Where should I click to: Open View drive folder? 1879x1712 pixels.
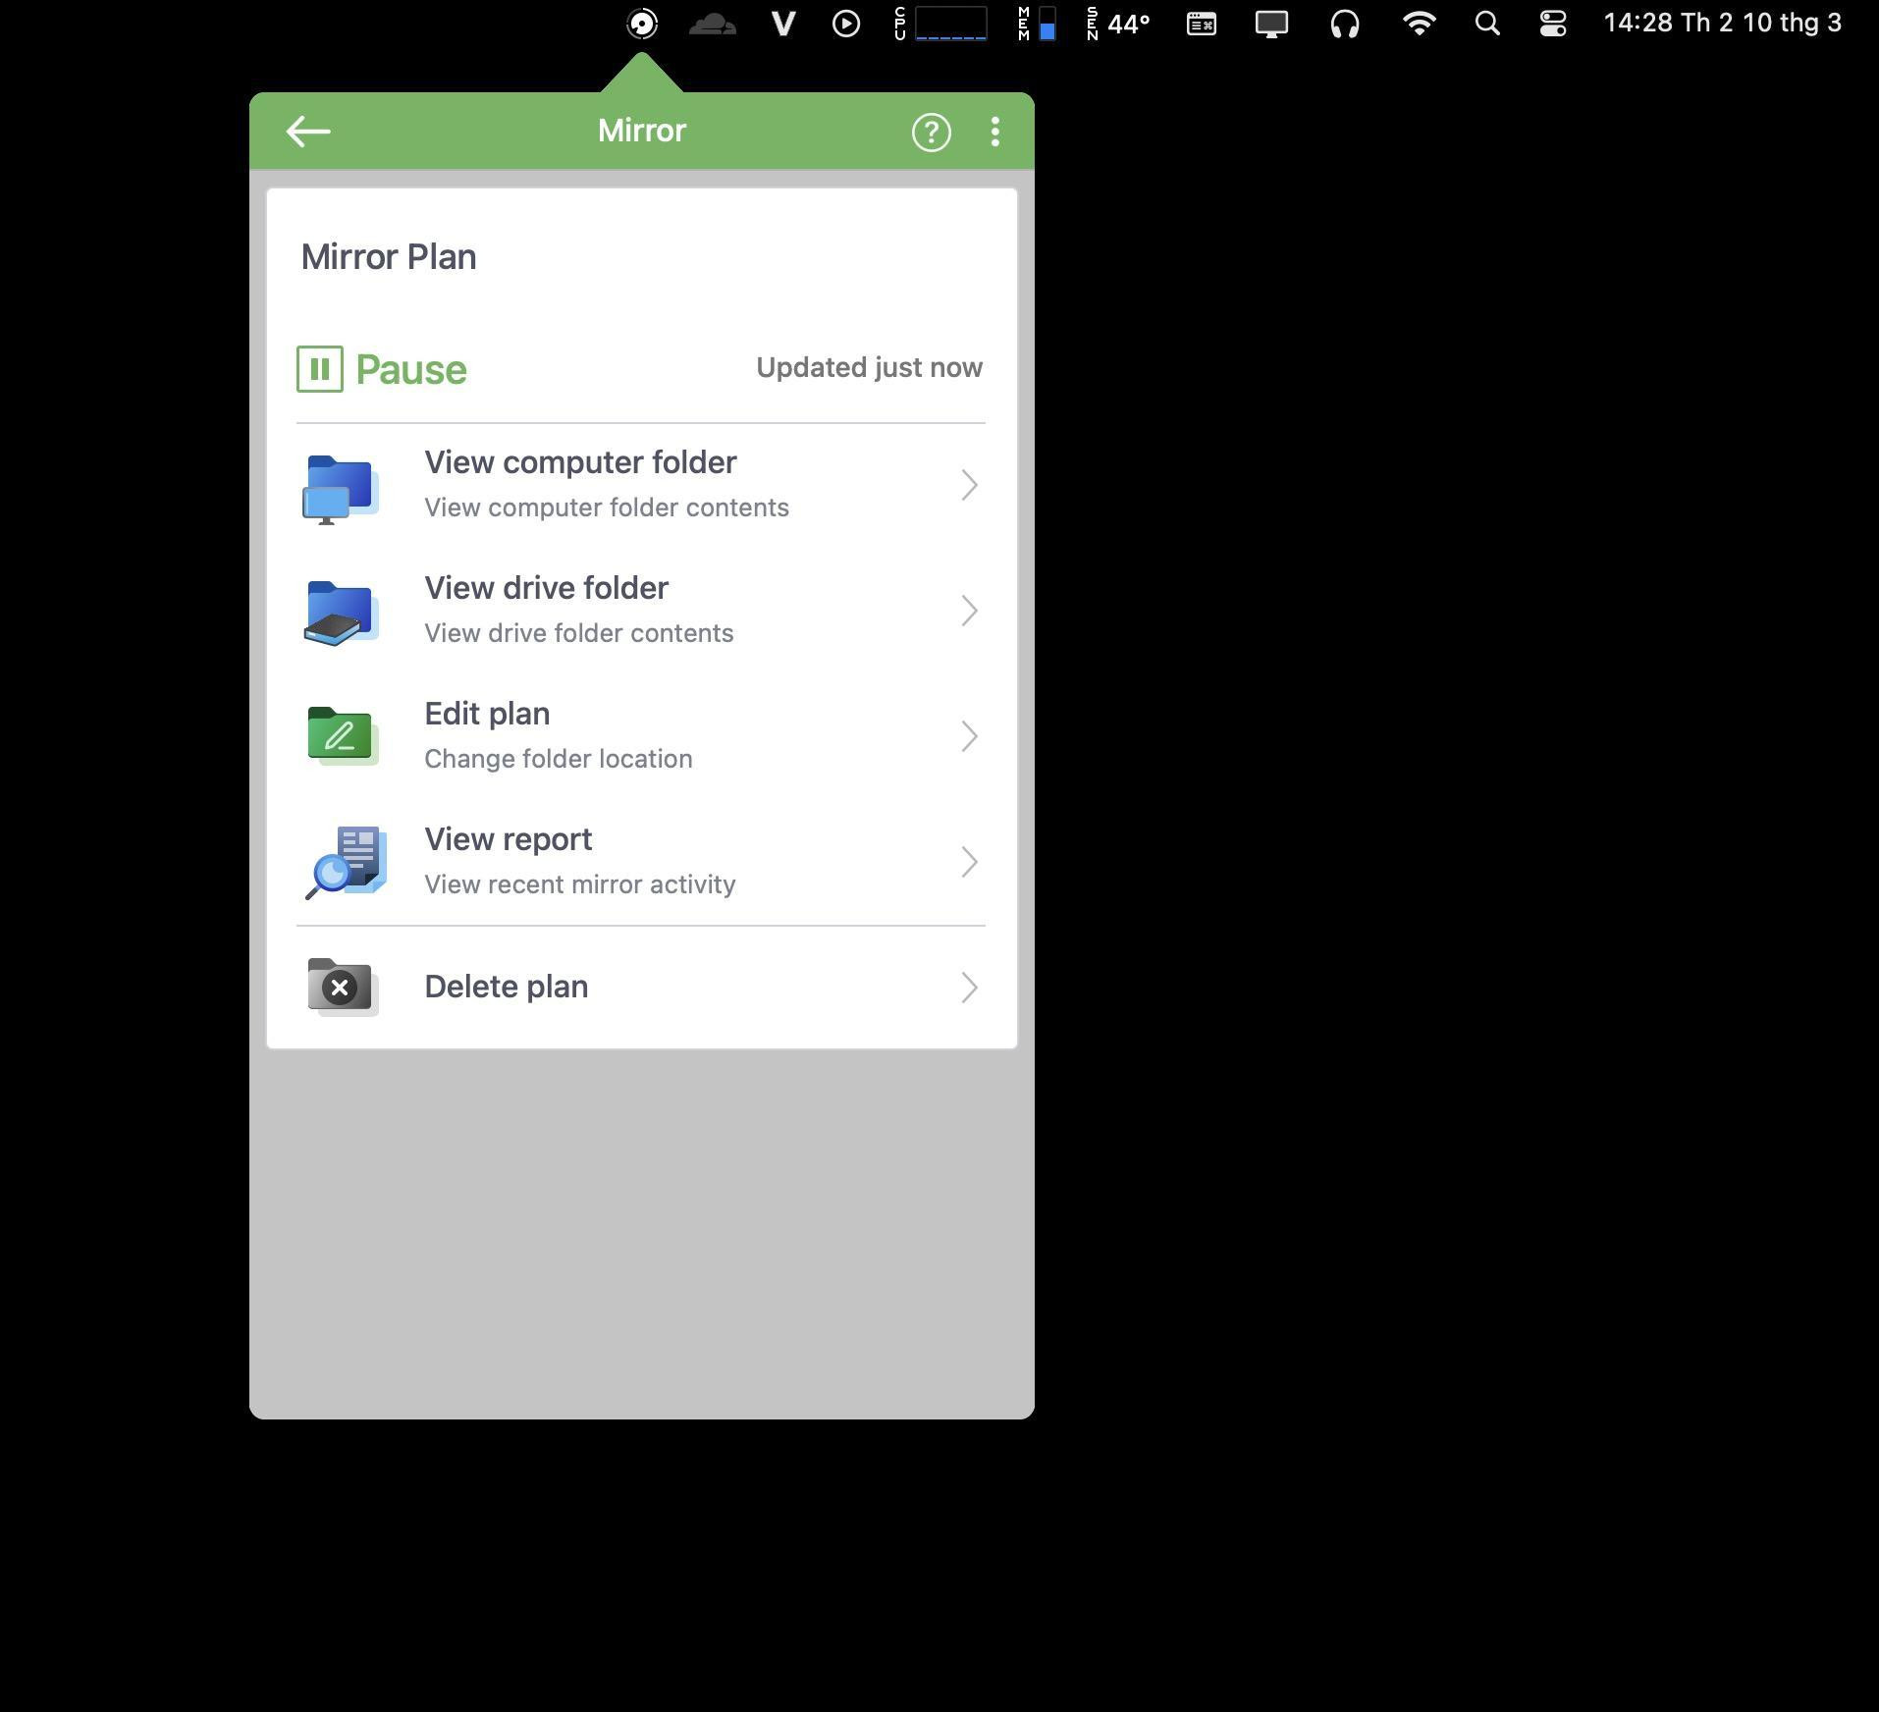click(640, 611)
